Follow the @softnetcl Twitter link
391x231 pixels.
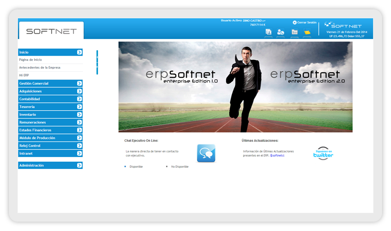click(277, 155)
